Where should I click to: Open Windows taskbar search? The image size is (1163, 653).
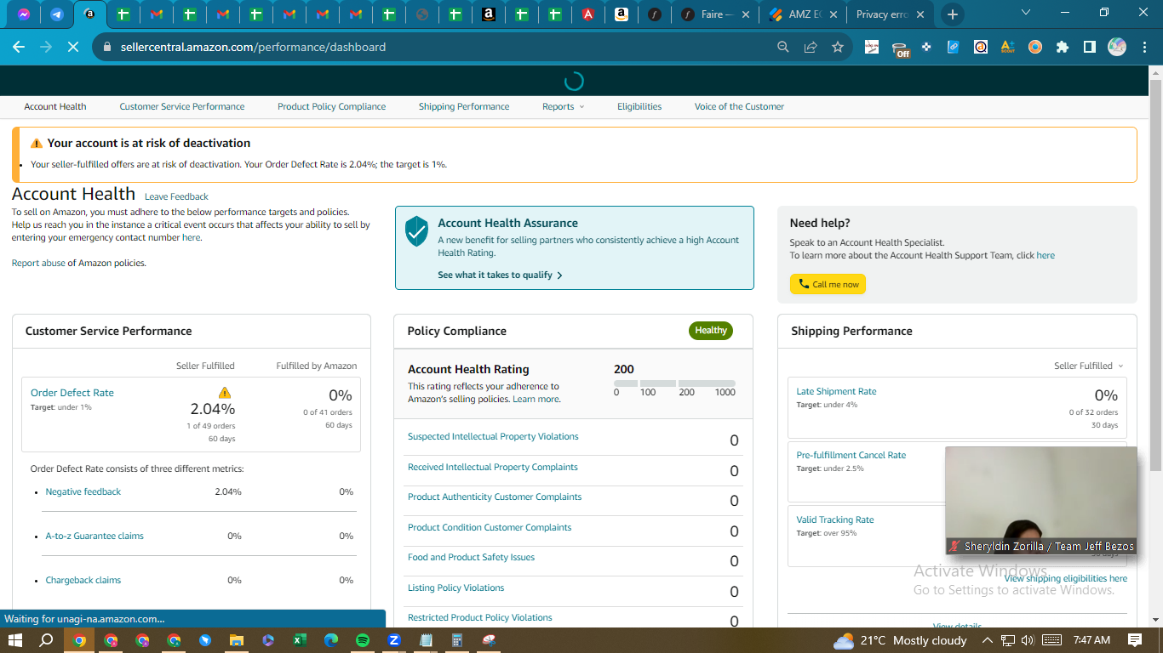pyautogui.click(x=47, y=640)
